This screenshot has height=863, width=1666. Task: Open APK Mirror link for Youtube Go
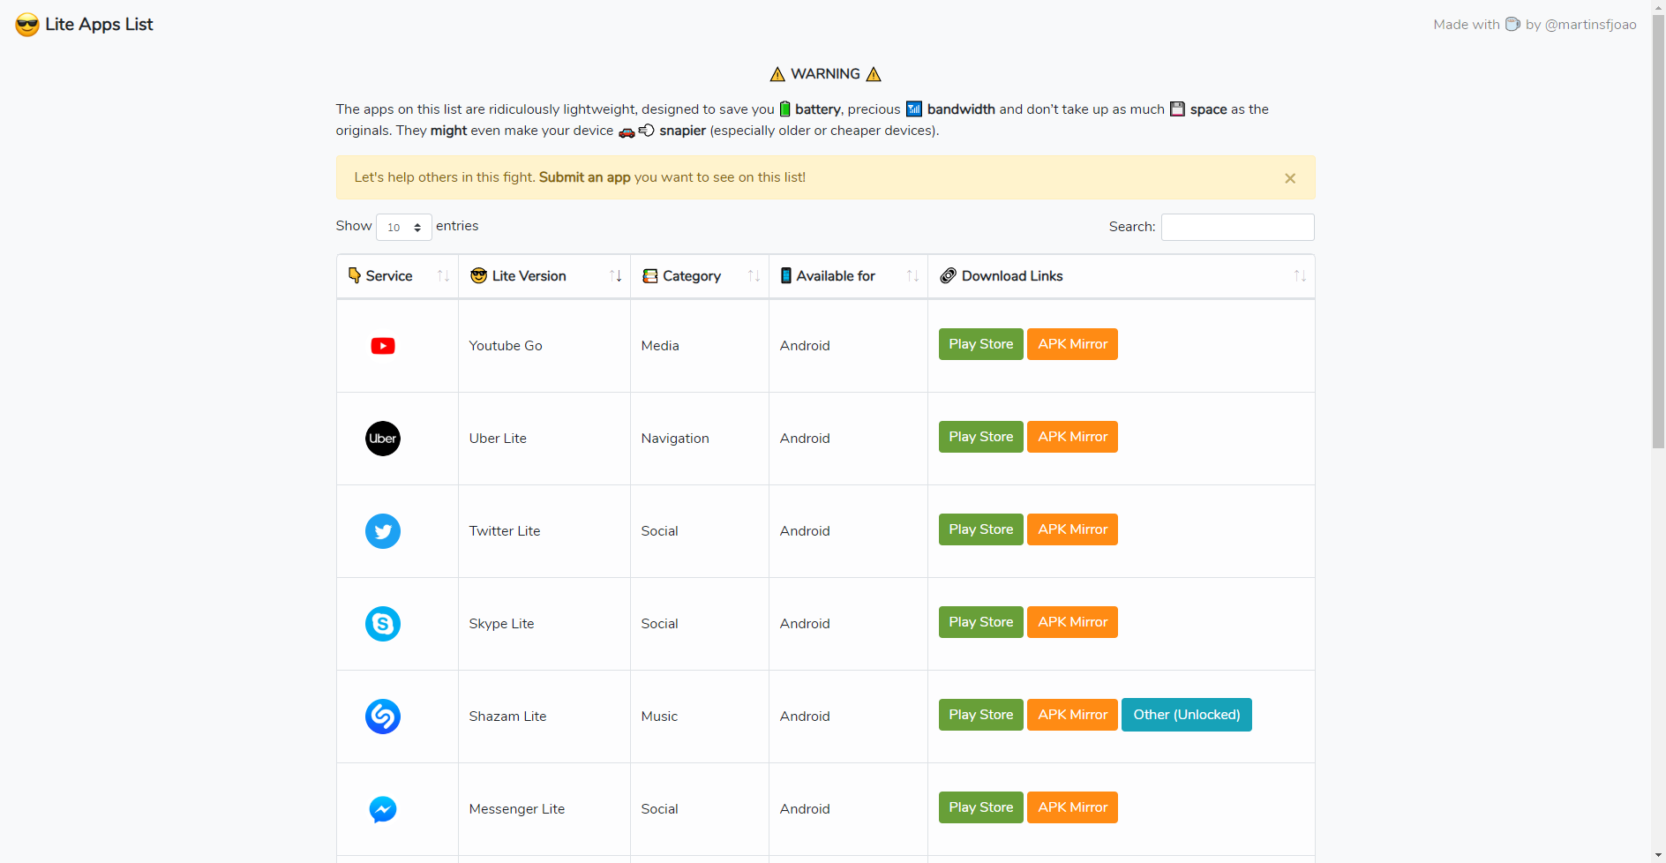(1072, 344)
